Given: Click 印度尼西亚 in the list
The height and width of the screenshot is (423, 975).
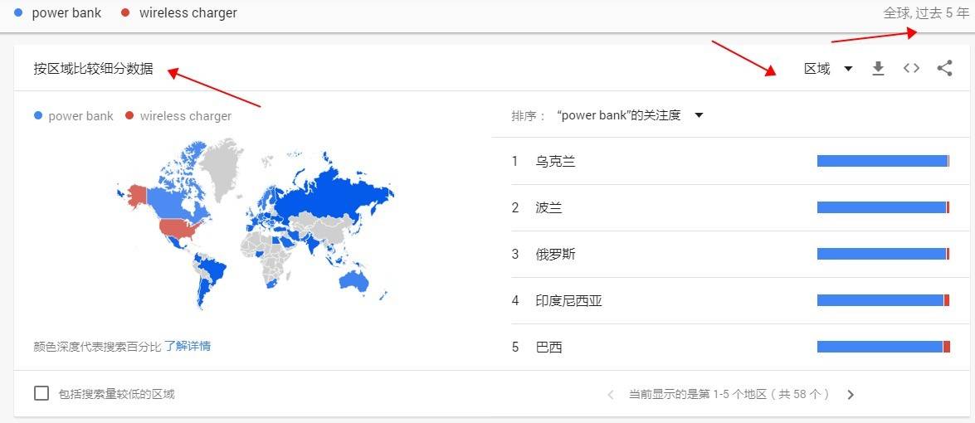Looking at the screenshot, I should pyautogui.click(x=568, y=300).
